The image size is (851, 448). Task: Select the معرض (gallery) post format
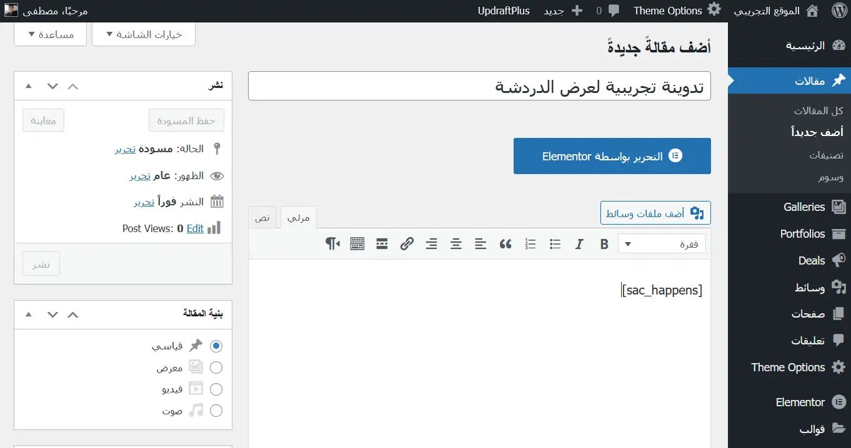tap(216, 368)
